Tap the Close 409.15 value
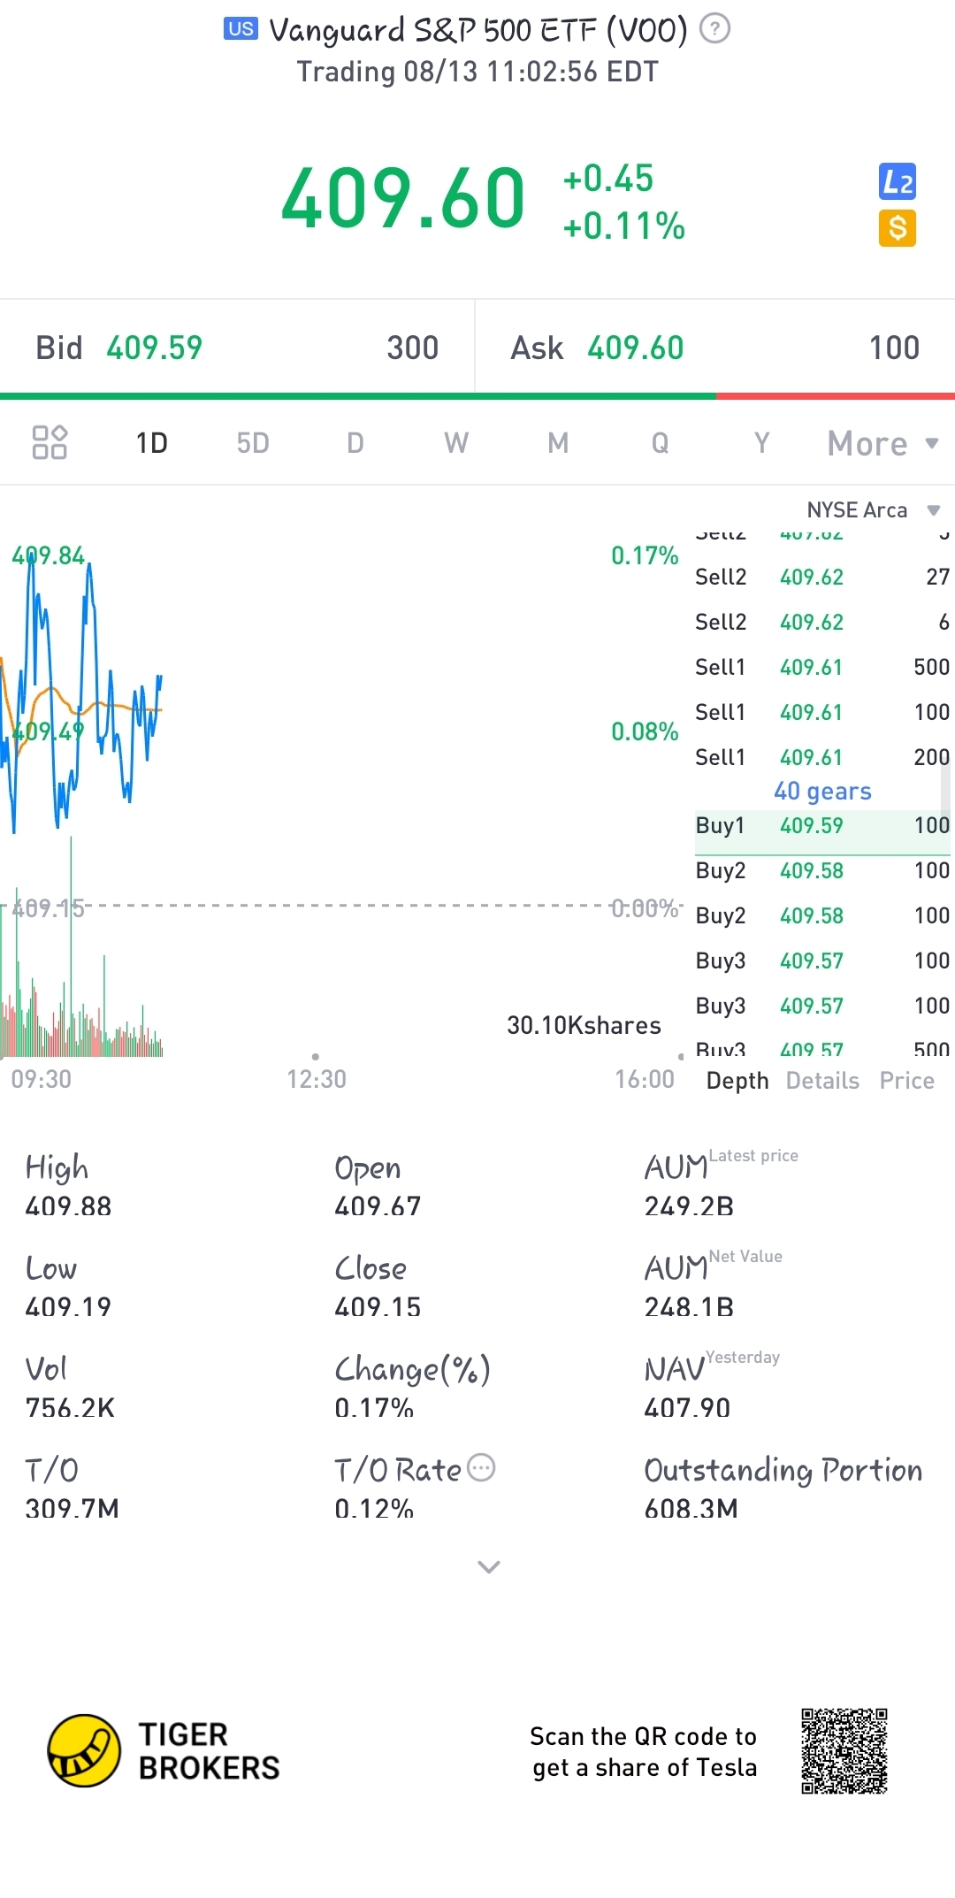The height and width of the screenshot is (1898, 955). [378, 1306]
